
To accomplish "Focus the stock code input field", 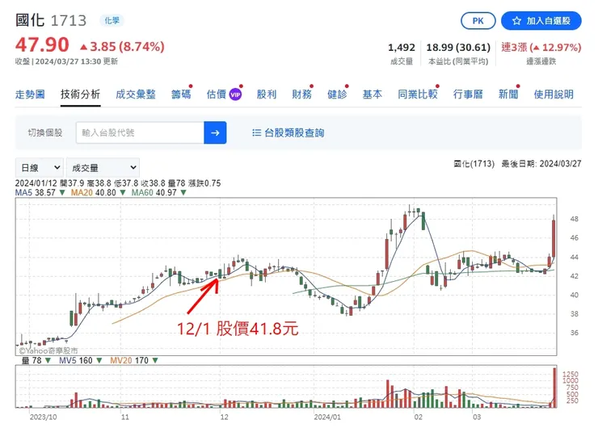I will point(140,132).
